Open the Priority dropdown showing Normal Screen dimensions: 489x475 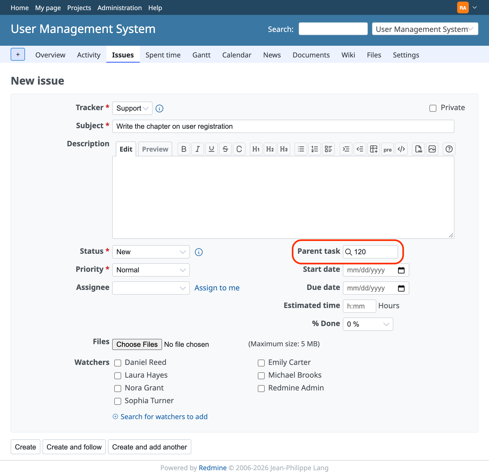click(151, 270)
